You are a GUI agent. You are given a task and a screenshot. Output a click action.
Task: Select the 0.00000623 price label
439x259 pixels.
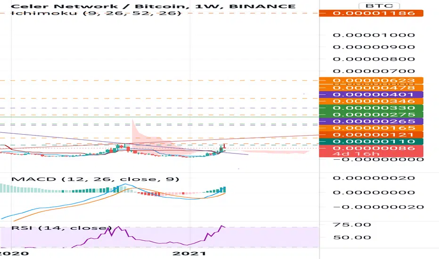point(371,81)
